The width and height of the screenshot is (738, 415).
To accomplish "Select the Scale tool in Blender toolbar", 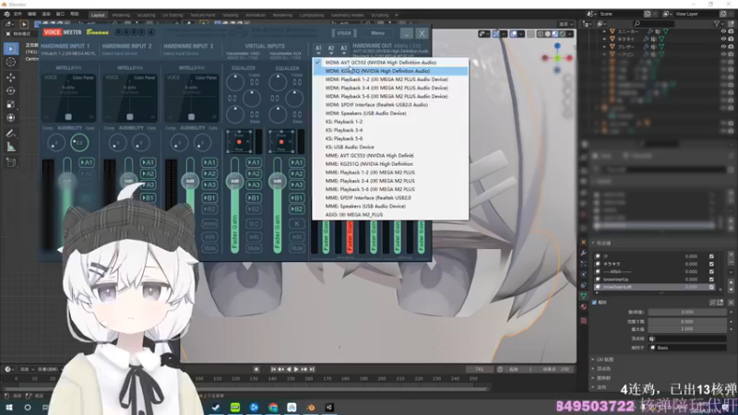I will [11, 104].
